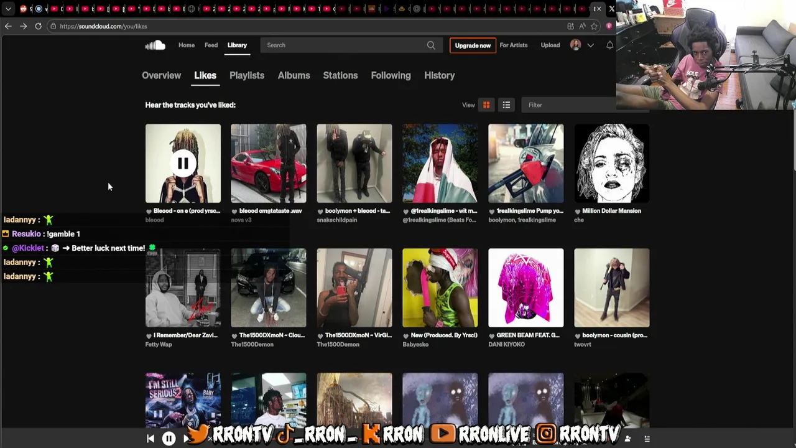
Task: Open the notifications bell
Action: click(x=609, y=45)
